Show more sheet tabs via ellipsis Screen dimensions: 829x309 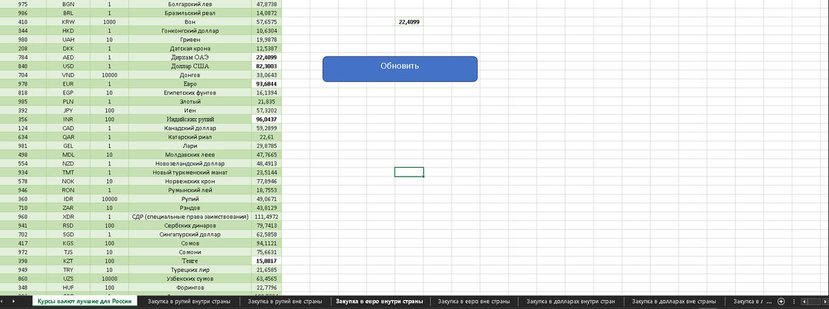[x=769, y=301]
